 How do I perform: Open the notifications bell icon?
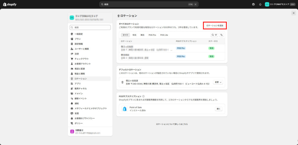pyautogui.click(x=260, y=4)
